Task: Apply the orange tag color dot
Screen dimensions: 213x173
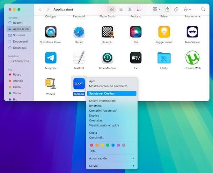Action: pos(97,145)
